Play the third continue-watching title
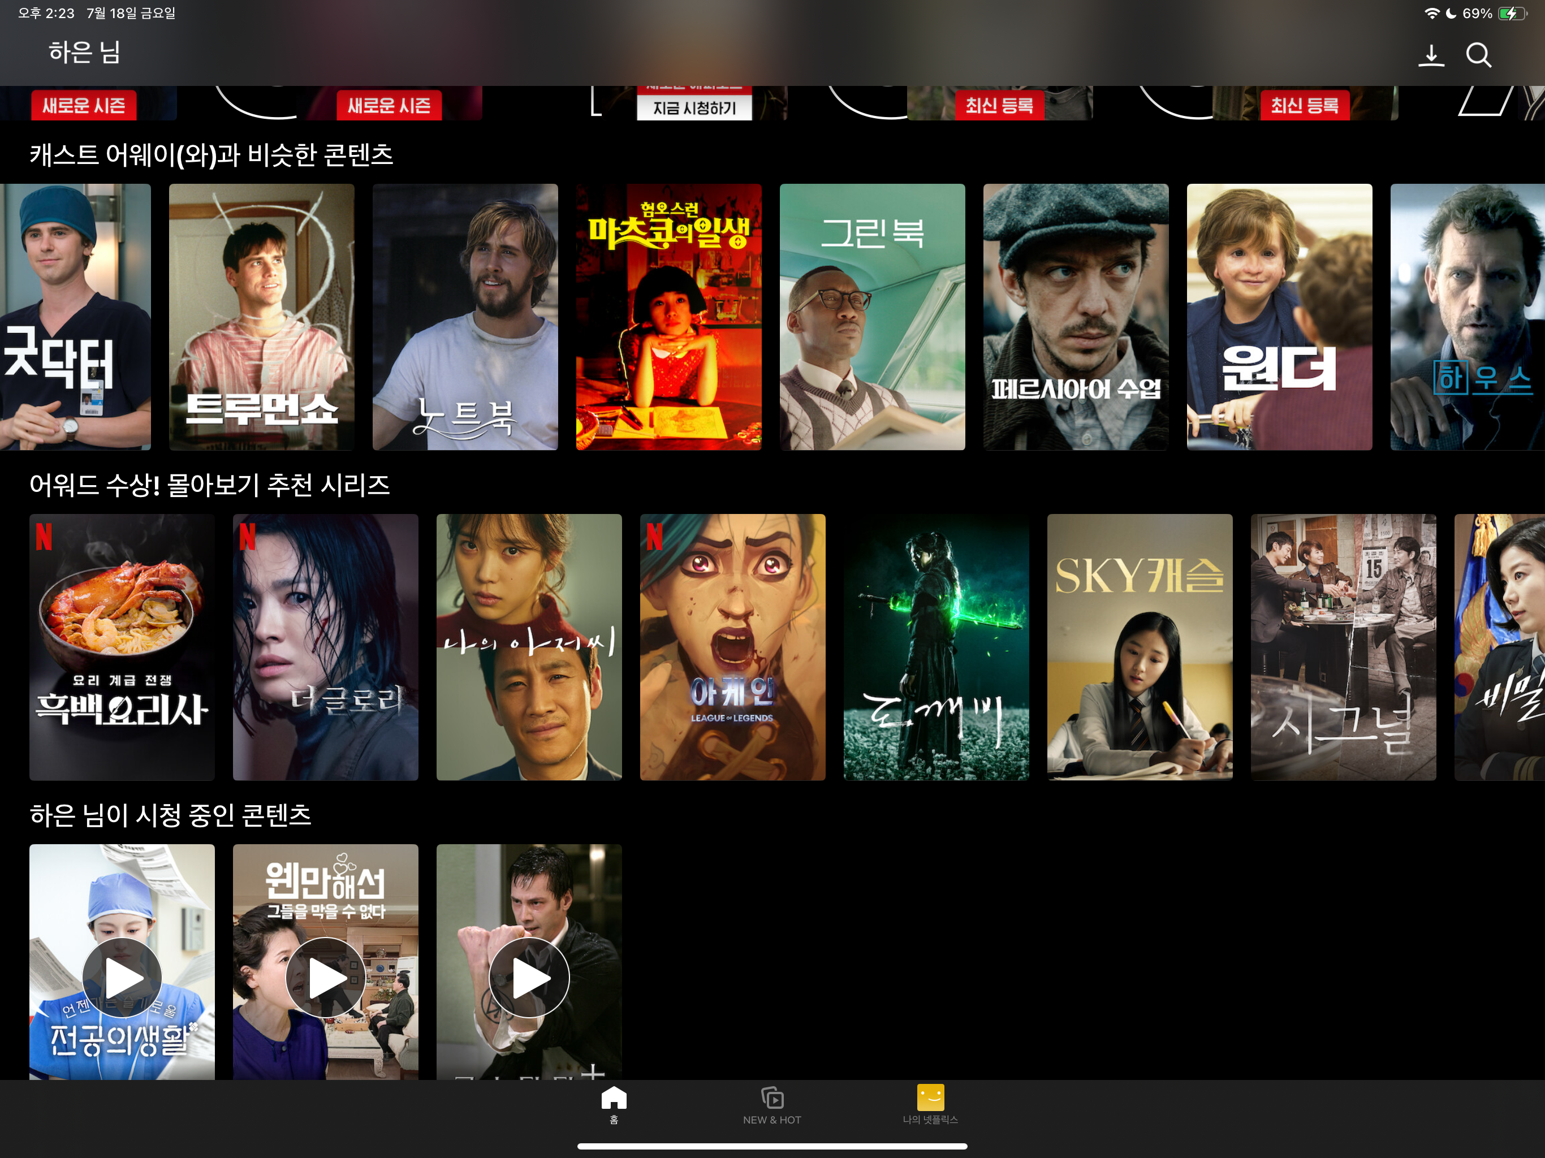 pos(529,976)
